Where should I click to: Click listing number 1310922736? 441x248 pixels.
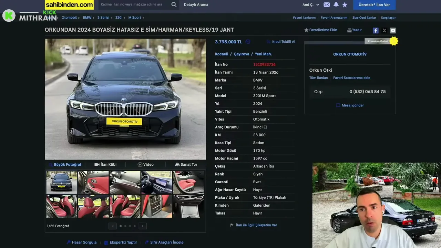[x=264, y=64]
